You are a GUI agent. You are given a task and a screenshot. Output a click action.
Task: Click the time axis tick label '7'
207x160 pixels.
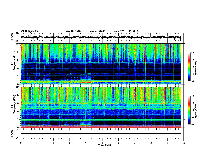coord(135,143)
